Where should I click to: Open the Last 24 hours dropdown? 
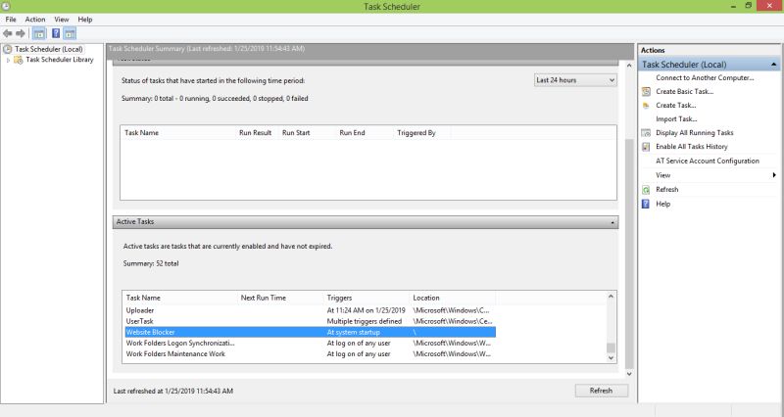(x=575, y=80)
